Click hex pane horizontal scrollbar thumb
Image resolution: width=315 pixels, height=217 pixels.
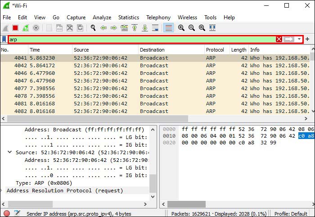point(186,204)
